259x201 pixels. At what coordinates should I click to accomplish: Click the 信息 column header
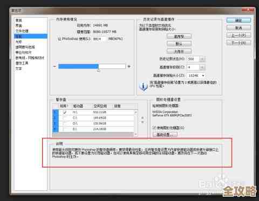tap(117, 106)
